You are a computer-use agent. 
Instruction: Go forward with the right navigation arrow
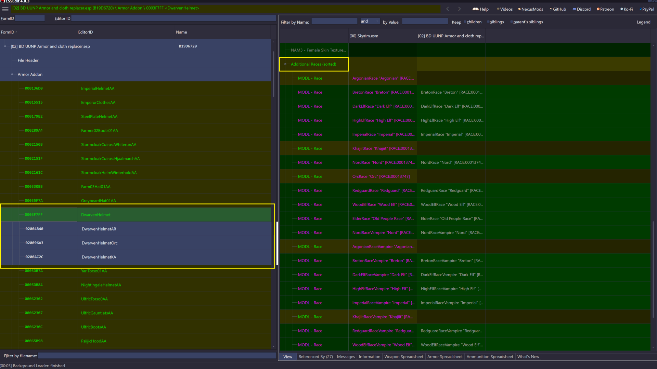point(459,9)
